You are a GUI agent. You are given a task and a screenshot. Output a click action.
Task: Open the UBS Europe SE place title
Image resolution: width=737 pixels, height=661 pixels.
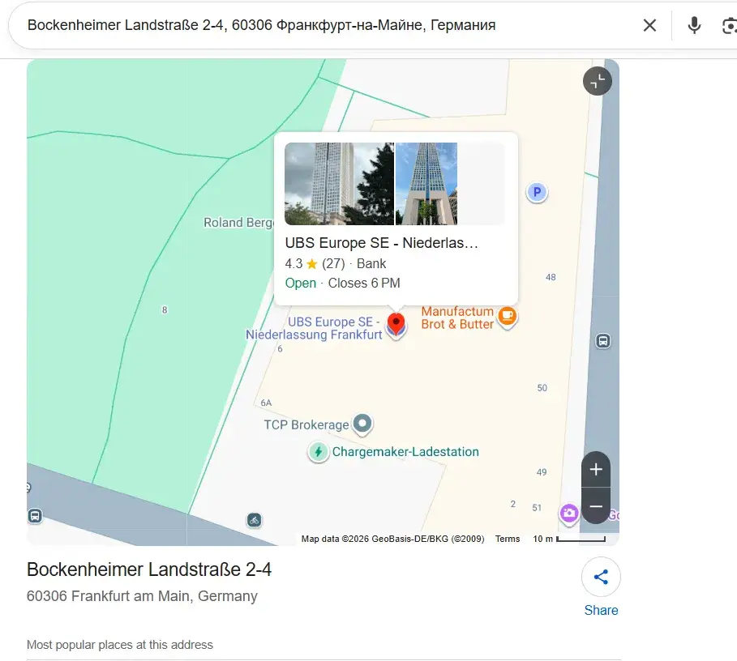pos(381,243)
